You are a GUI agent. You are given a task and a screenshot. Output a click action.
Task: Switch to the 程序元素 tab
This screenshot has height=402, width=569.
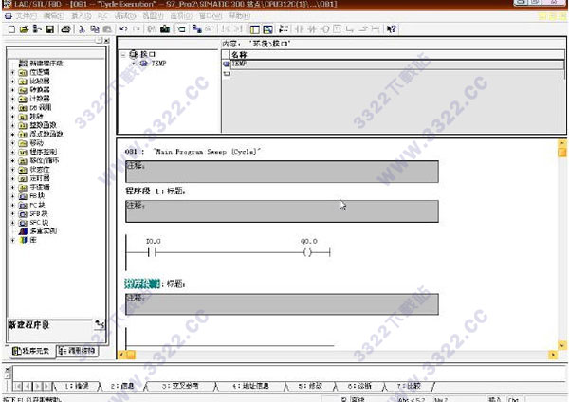tap(31, 351)
